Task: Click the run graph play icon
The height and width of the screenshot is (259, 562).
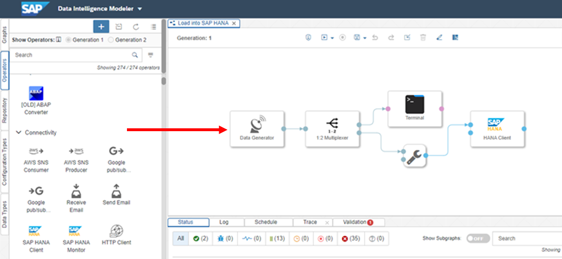Action: (324, 38)
